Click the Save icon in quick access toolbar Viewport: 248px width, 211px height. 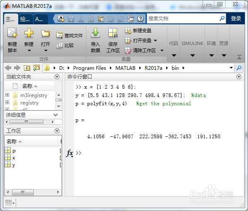point(71,19)
